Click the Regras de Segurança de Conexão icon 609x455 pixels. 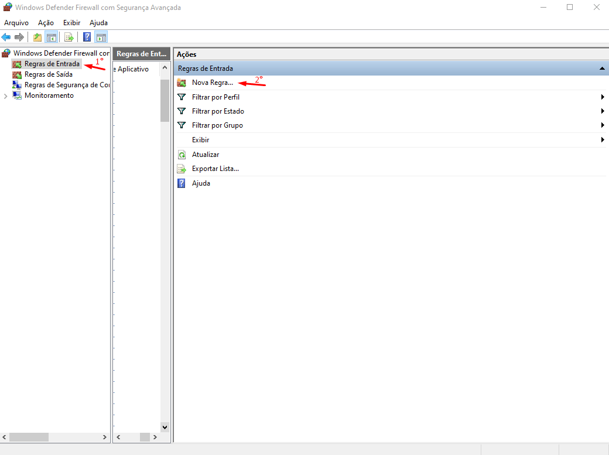click(17, 85)
